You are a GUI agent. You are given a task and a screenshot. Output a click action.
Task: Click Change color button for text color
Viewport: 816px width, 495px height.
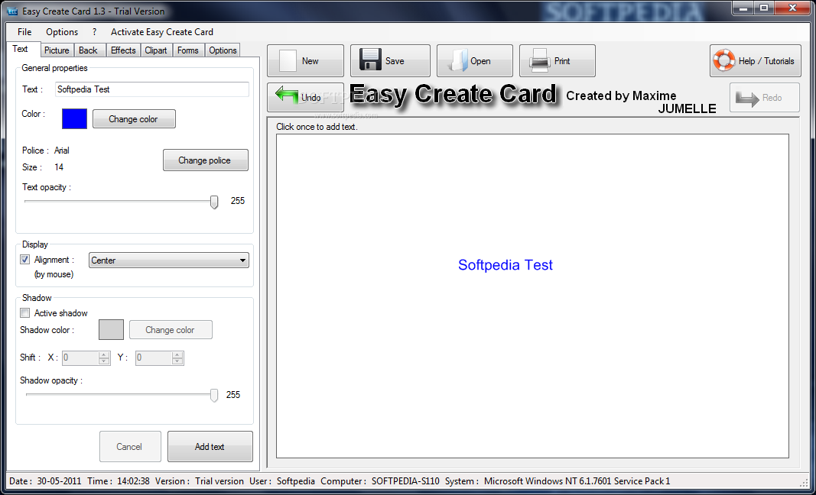pyautogui.click(x=134, y=119)
